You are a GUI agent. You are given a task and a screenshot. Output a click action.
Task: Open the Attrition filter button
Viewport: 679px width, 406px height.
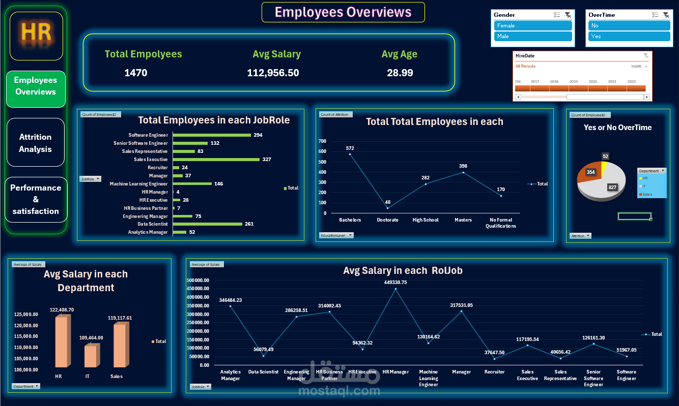(580, 236)
